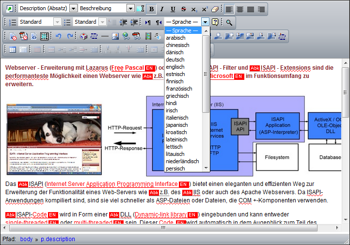Click the bulleted list icon
The height and width of the screenshot is (245, 350).
coord(67,22)
